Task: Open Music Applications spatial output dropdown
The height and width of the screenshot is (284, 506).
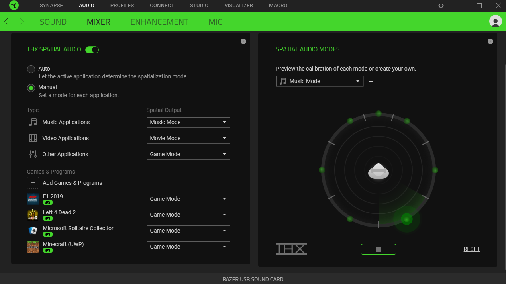Action: [188, 122]
